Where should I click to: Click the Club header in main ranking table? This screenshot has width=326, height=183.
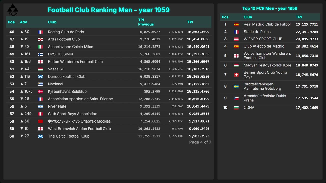pos(52,22)
